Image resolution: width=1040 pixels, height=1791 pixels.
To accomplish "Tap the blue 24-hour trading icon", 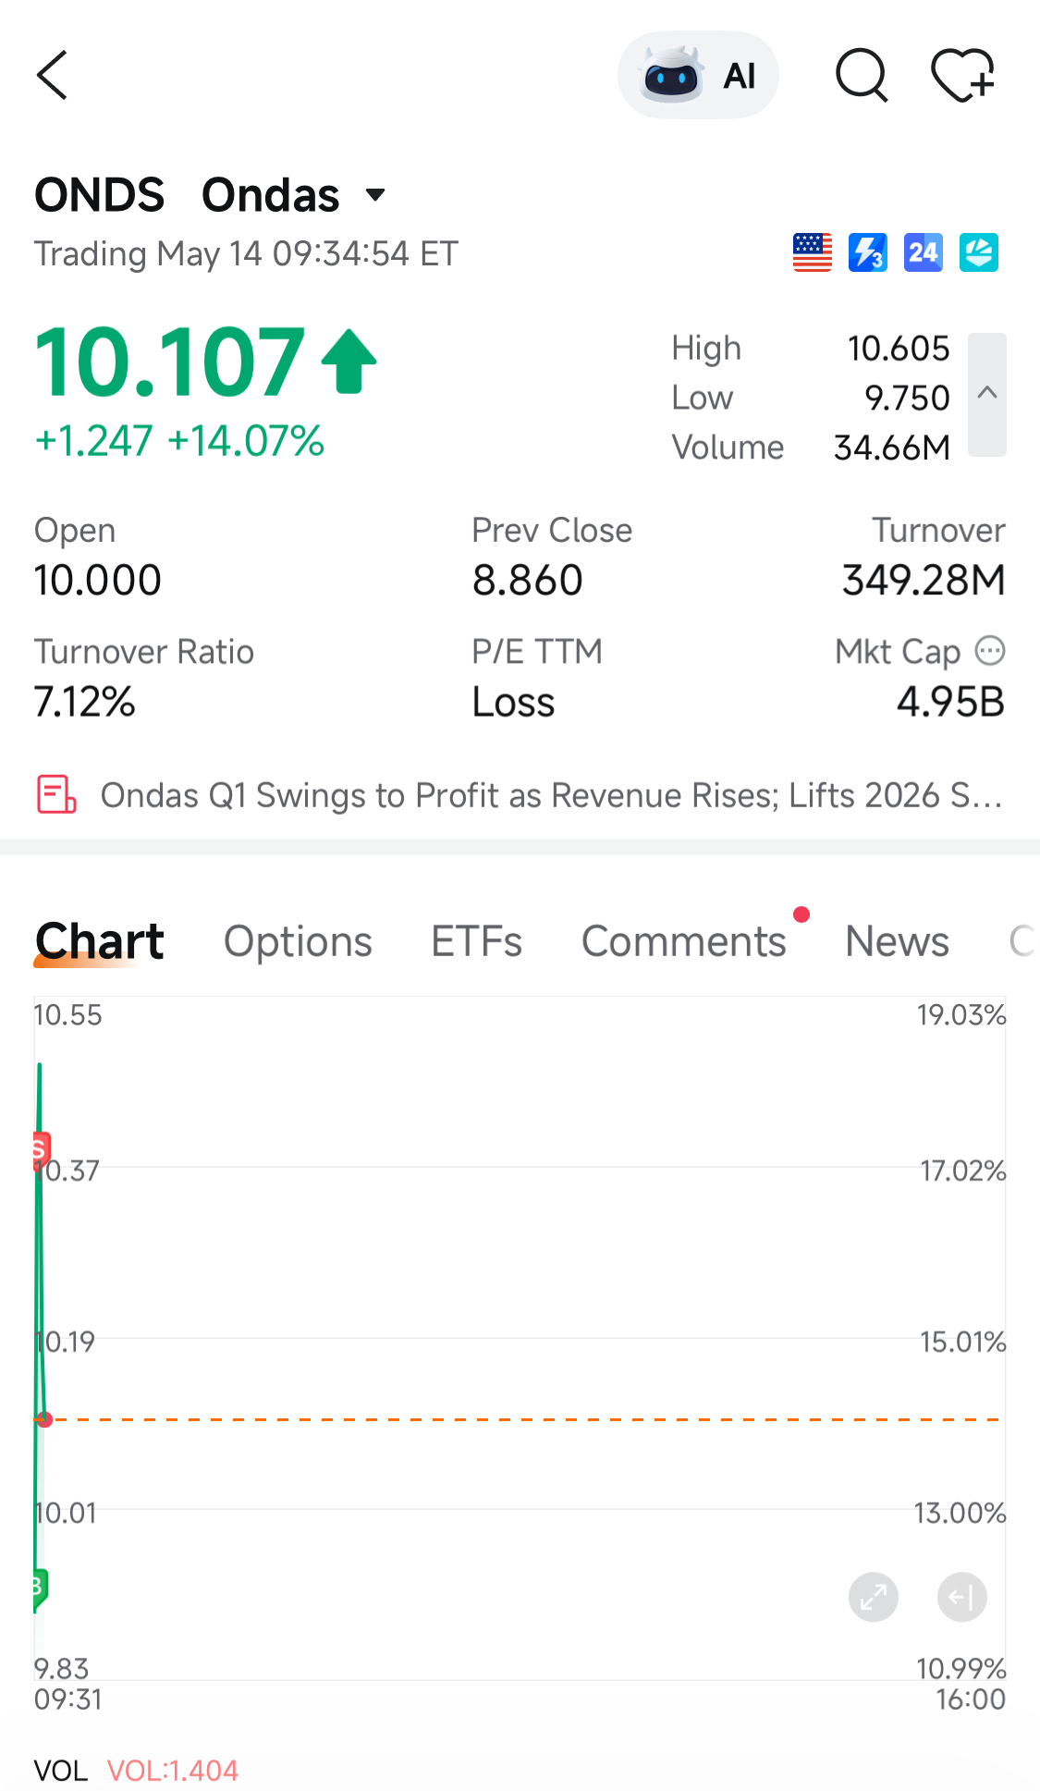I will (924, 252).
